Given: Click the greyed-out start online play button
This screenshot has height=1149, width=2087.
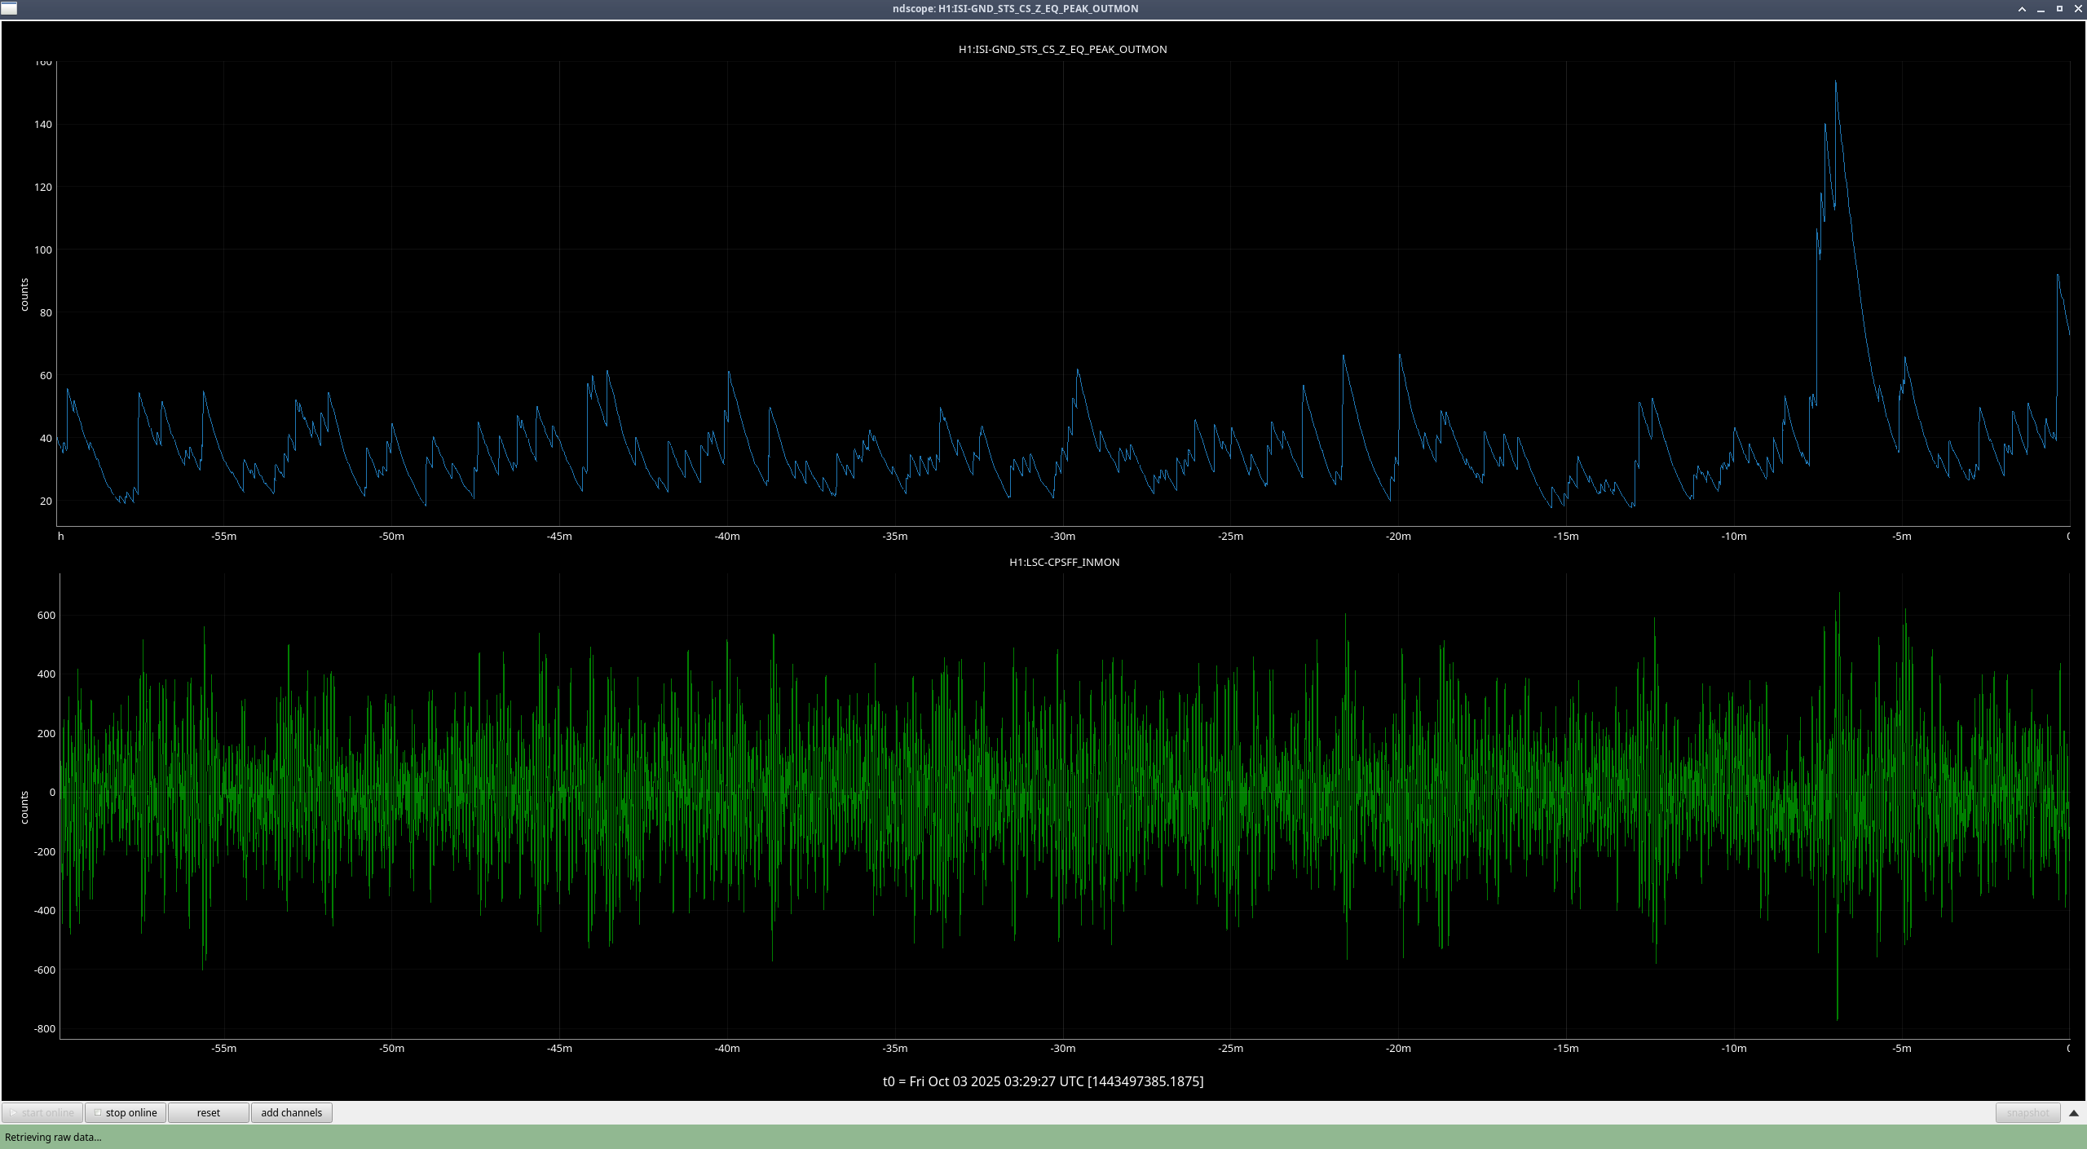Looking at the screenshot, I should [x=42, y=1112].
